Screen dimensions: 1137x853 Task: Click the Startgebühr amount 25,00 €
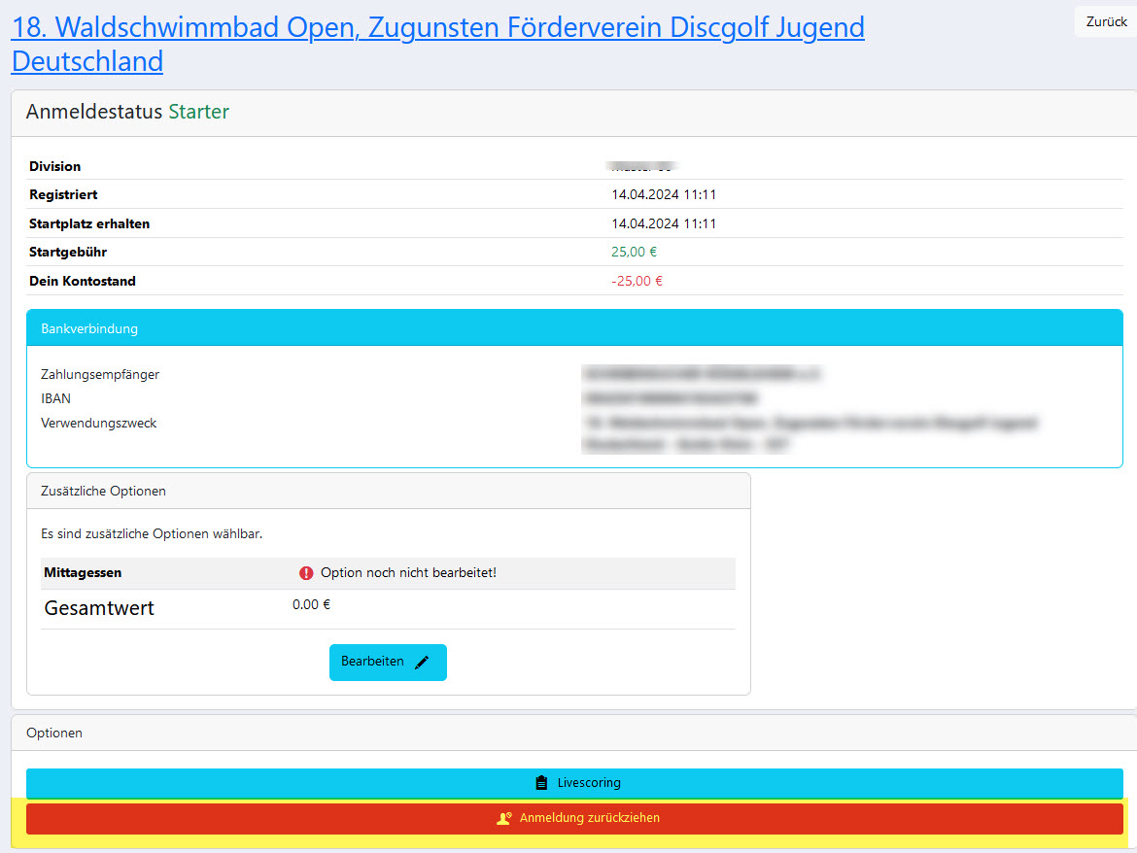click(x=634, y=253)
